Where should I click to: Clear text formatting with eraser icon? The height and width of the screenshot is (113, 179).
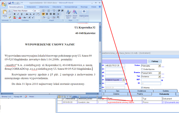point(38,14)
